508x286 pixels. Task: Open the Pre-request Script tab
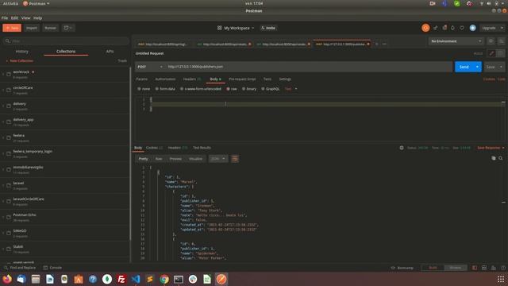pyautogui.click(x=242, y=79)
